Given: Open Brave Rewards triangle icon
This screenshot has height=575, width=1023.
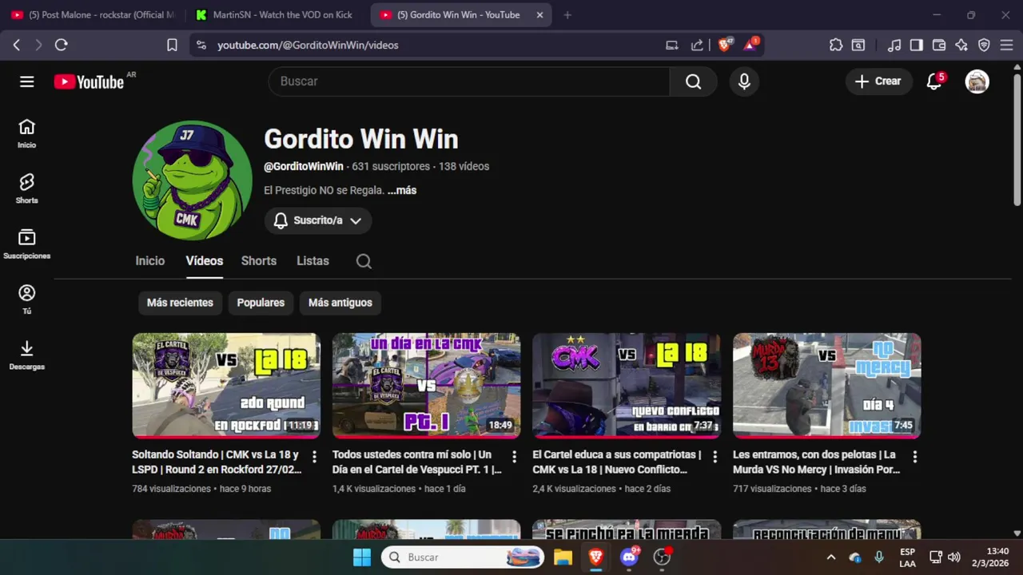Looking at the screenshot, I should (750, 45).
